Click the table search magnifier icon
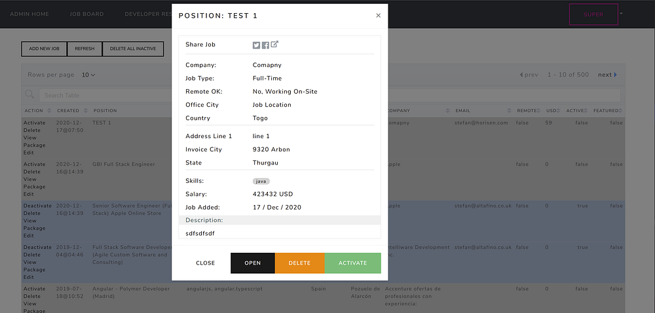This screenshot has width=655, height=313. coord(29,95)
